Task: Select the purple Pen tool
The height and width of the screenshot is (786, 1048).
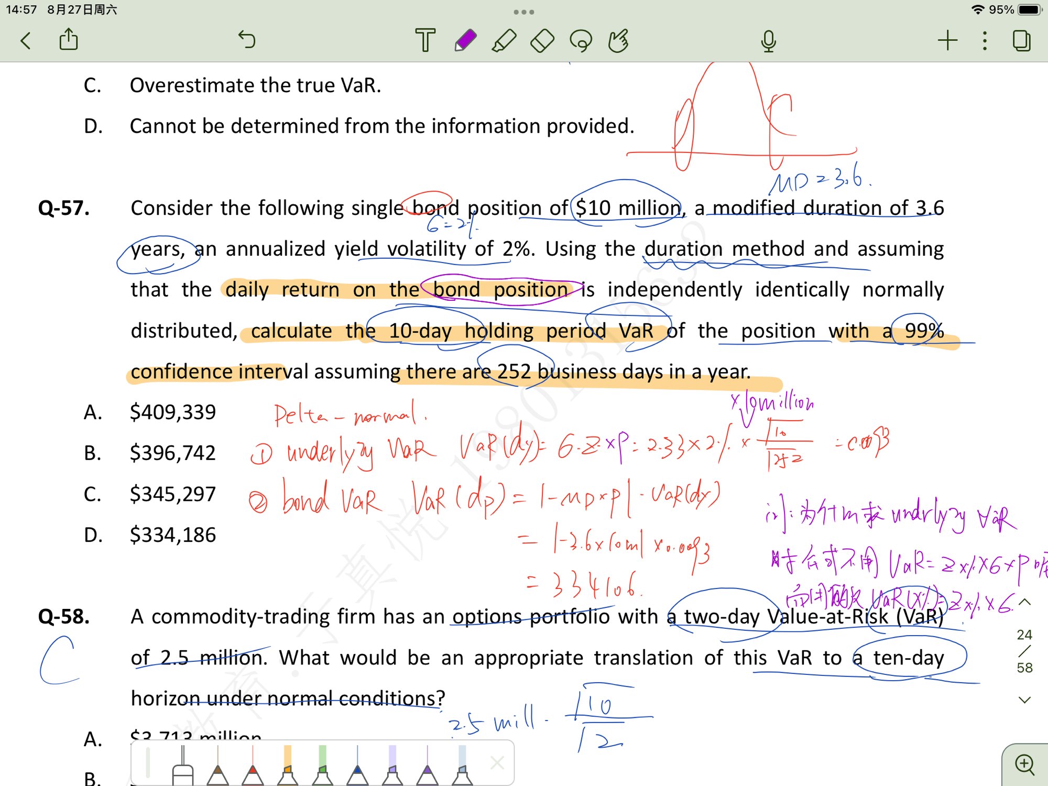Action: pos(465,40)
